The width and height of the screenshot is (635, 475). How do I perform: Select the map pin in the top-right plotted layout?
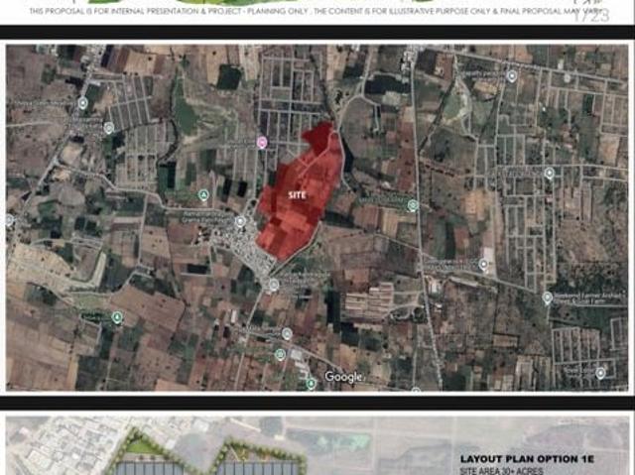(512, 75)
